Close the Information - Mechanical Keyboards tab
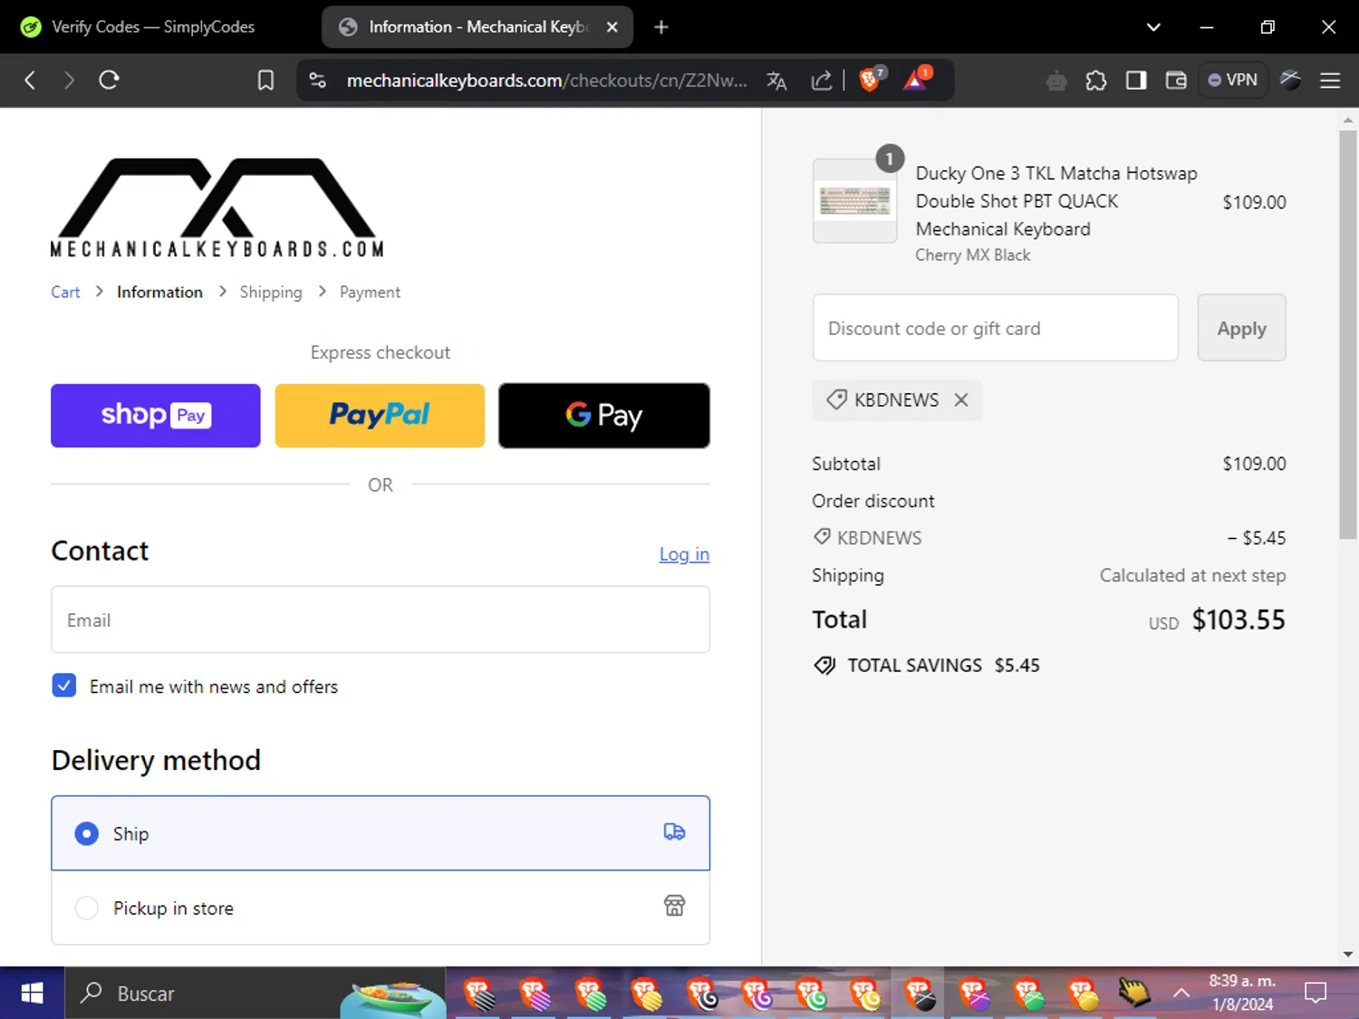The width and height of the screenshot is (1359, 1019). 612,27
